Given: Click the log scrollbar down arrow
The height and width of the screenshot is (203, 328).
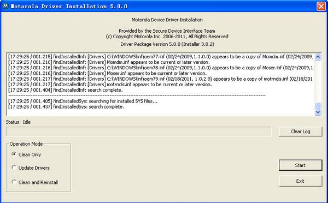Looking at the screenshot, I should coord(318,112).
